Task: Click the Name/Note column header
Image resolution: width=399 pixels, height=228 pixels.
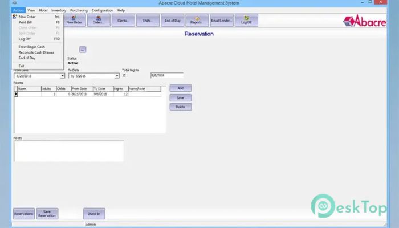Action: tap(145, 89)
